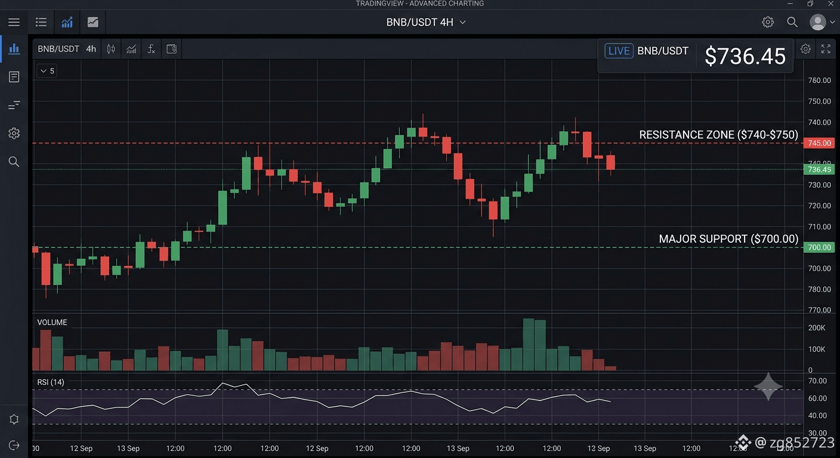This screenshot has height=458, width=840.
Task: Click the 700.00 support price label
Action: (x=819, y=247)
